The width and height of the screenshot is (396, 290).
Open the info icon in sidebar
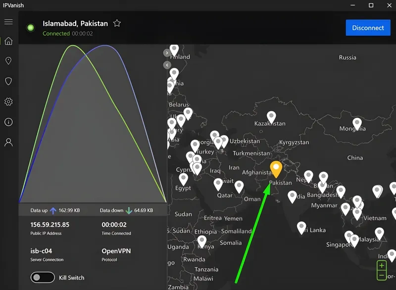click(x=8, y=122)
